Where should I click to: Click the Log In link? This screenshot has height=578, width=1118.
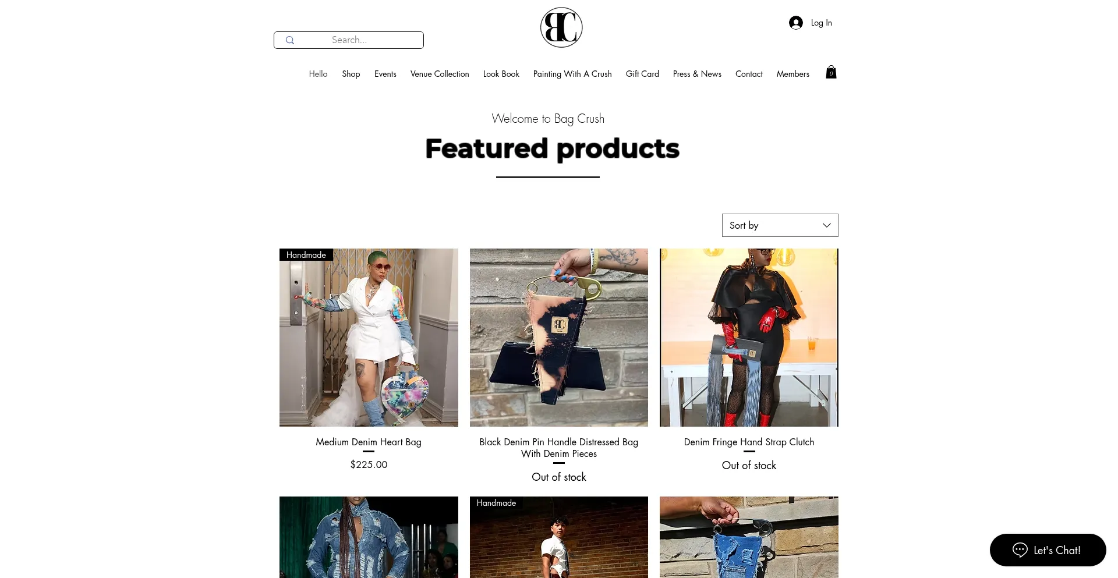coord(821,23)
